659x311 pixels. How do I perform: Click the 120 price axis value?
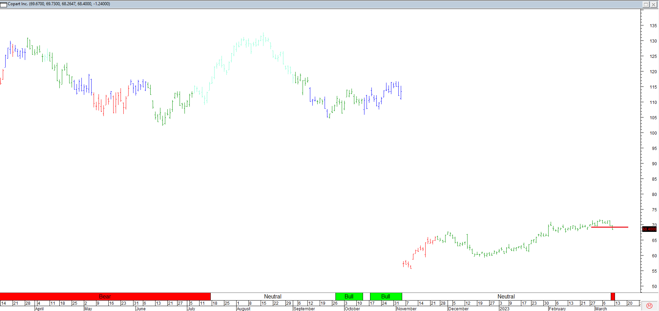[x=653, y=72]
